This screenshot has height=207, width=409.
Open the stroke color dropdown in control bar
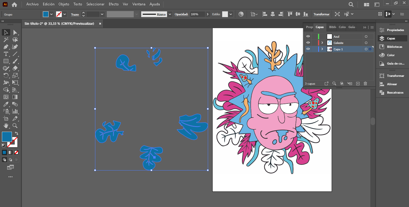coord(65,14)
